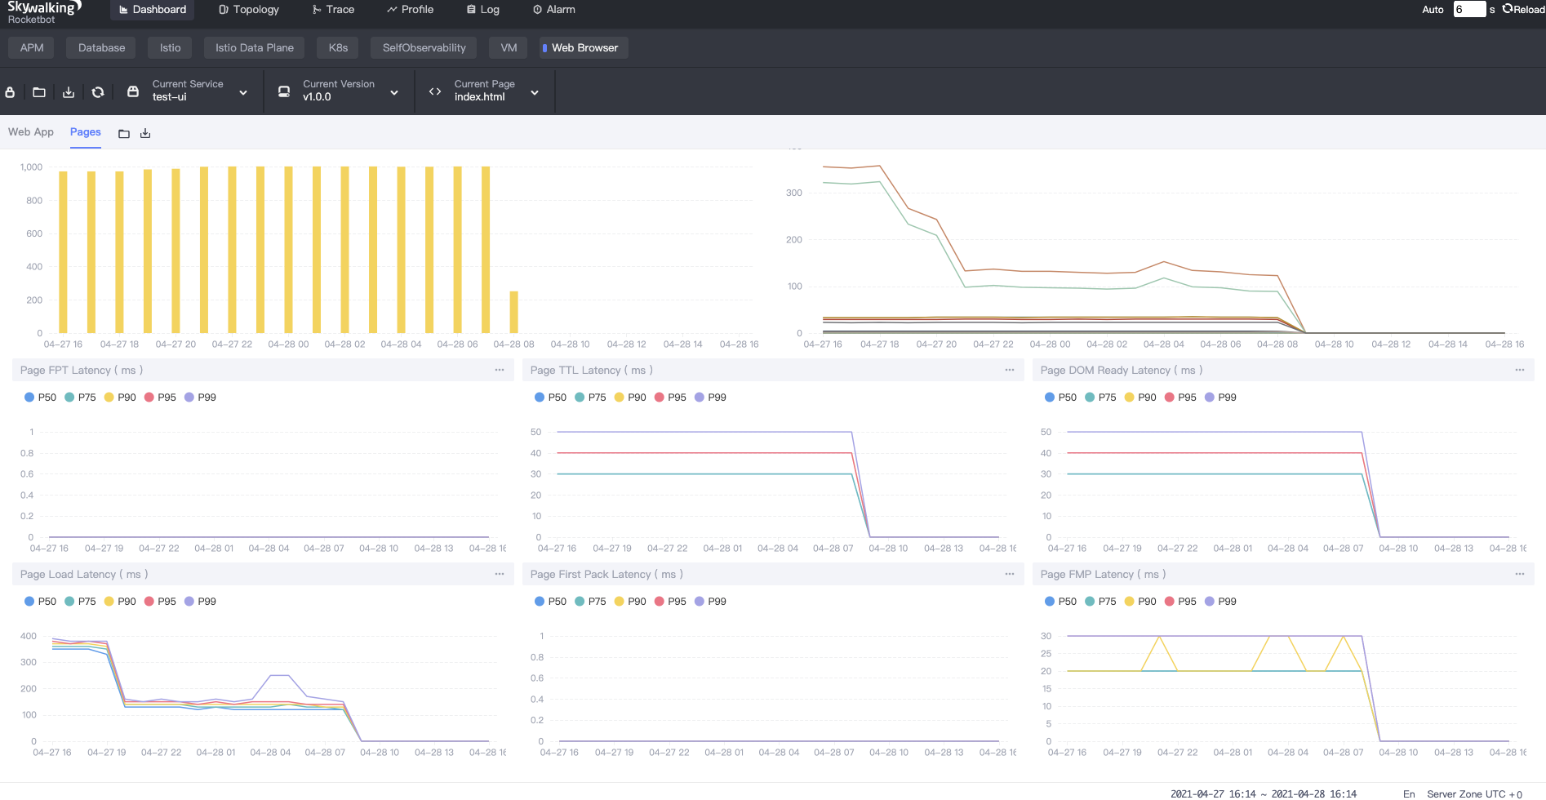Switch to the SelfObservability tab
The height and width of the screenshot is (800, 1546).
tap(424, 48)
